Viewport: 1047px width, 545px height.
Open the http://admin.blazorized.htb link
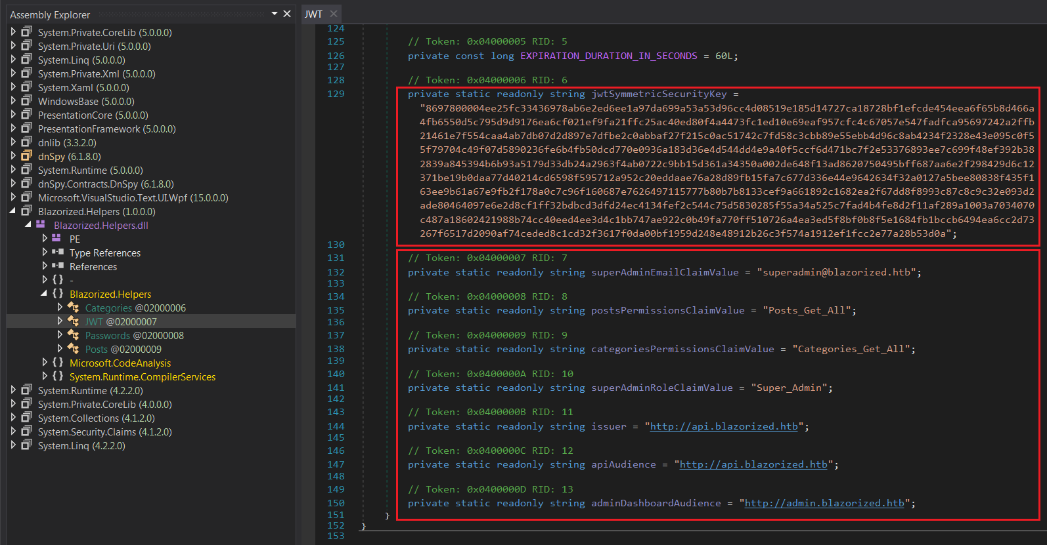[x=824, y=503]
